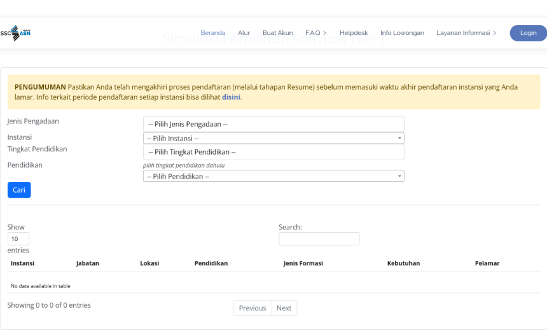Sort table by Kebutuhan column
The width and height of the screenshot is (547, 330).
403,263
